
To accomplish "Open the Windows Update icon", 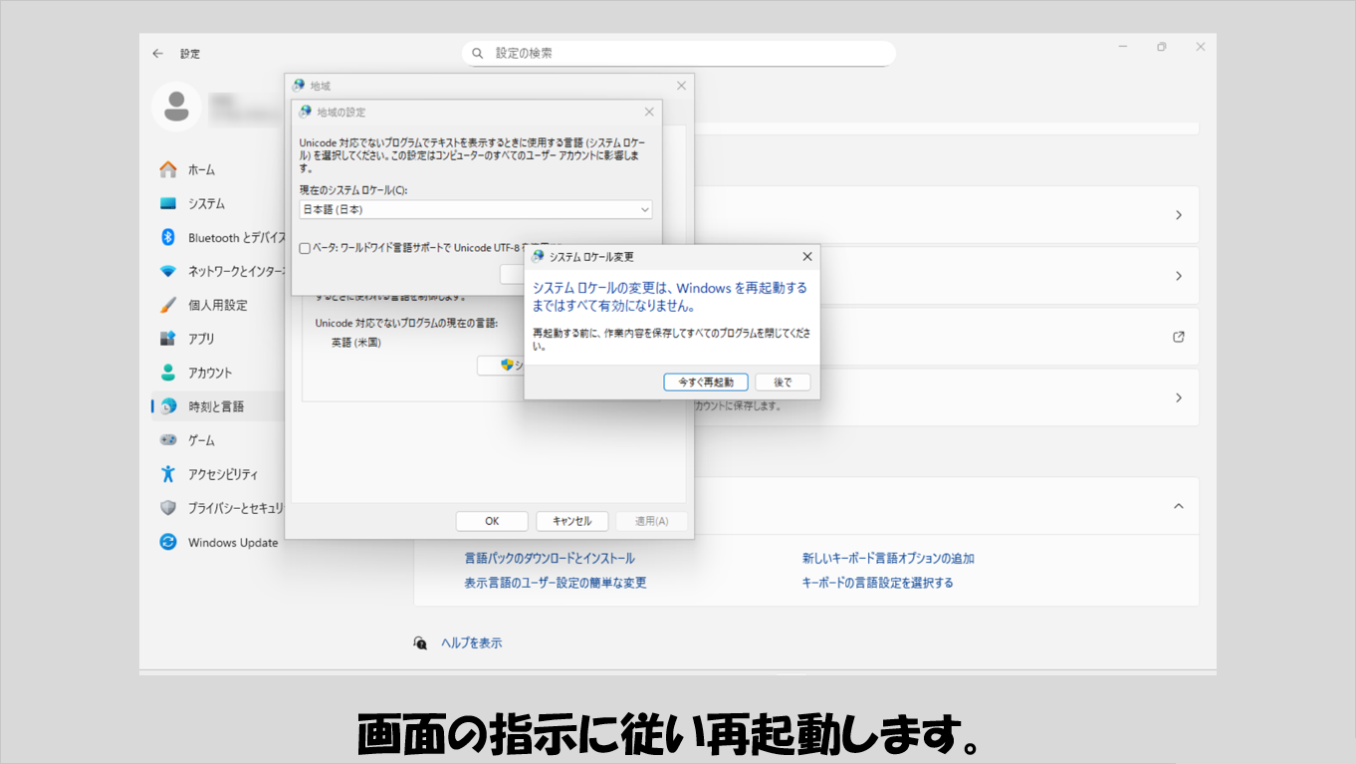I will click(168, 542).
